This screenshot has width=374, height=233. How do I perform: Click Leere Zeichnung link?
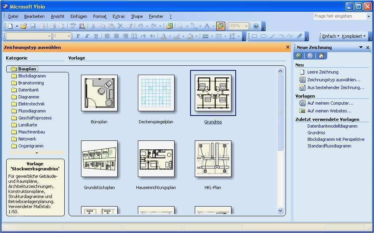coord(323,72)
